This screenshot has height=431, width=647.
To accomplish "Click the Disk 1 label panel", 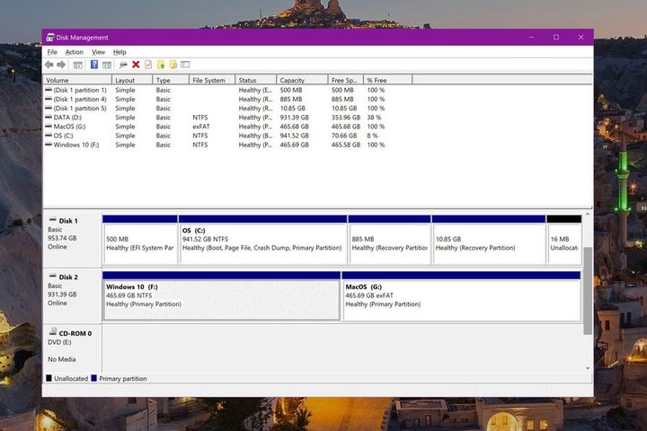I will click(x=73, y=239).
